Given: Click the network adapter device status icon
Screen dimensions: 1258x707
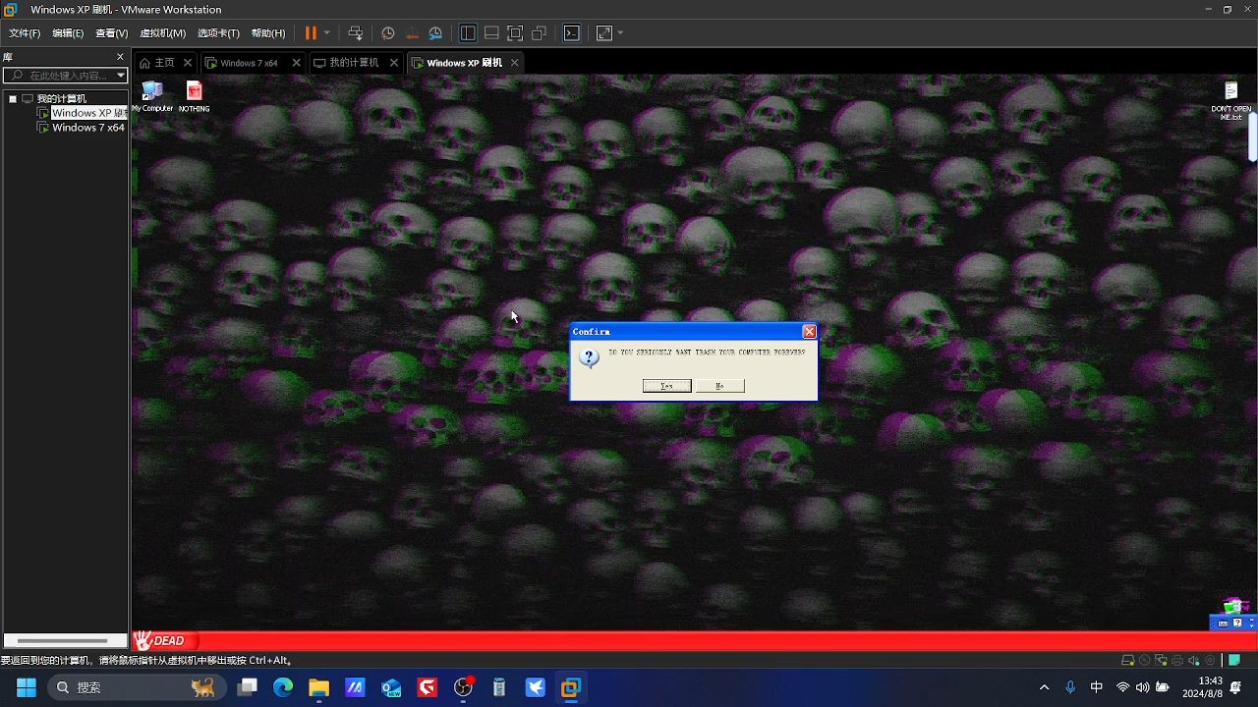Looking at the screenshot, I should pos(1162,661).
